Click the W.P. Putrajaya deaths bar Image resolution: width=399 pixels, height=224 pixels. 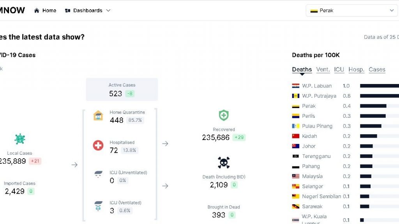tap(380, 96)
